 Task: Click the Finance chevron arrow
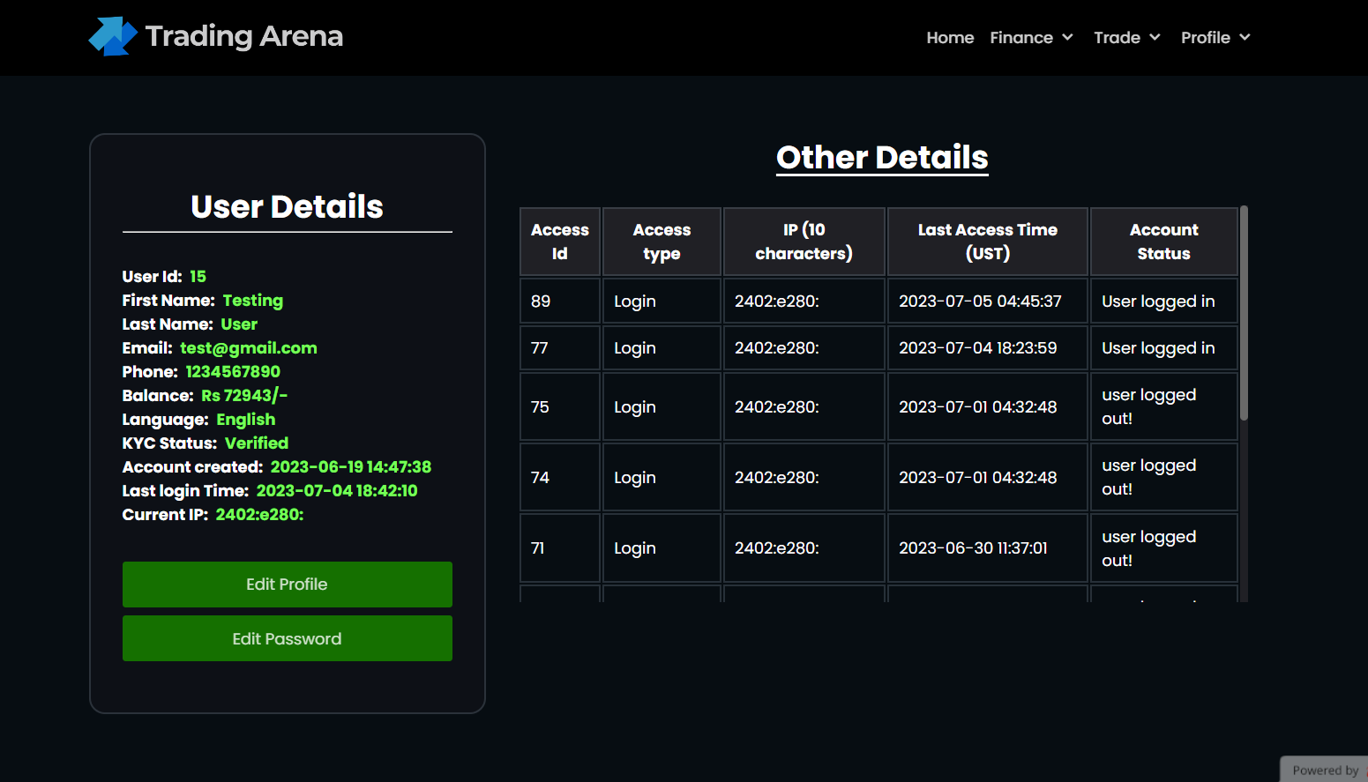[1069, 38]
